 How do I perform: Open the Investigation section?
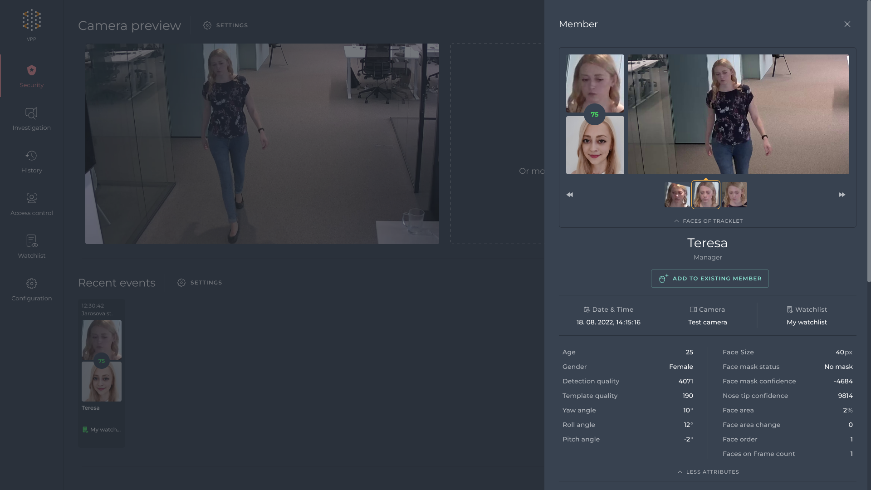coord(31,119)
